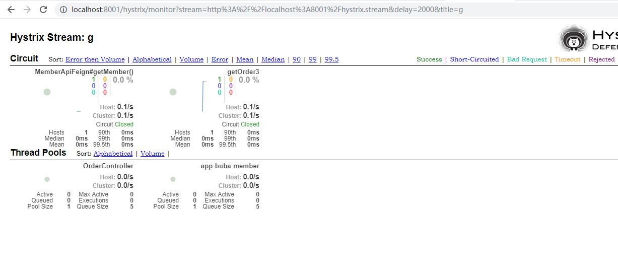Screen dimensions: 618x273
Task: Click the browser forward arrow
Action: (27, 10)
